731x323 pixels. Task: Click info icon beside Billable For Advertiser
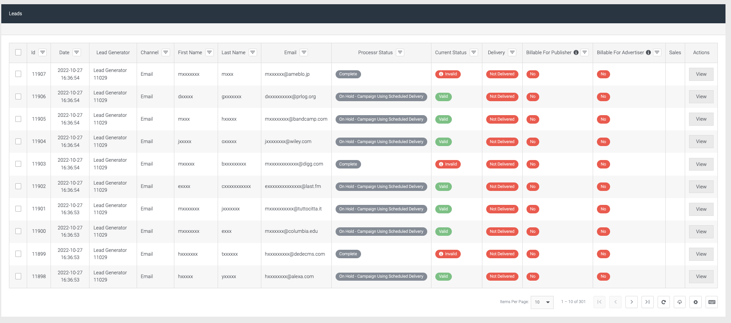(648, 52)
